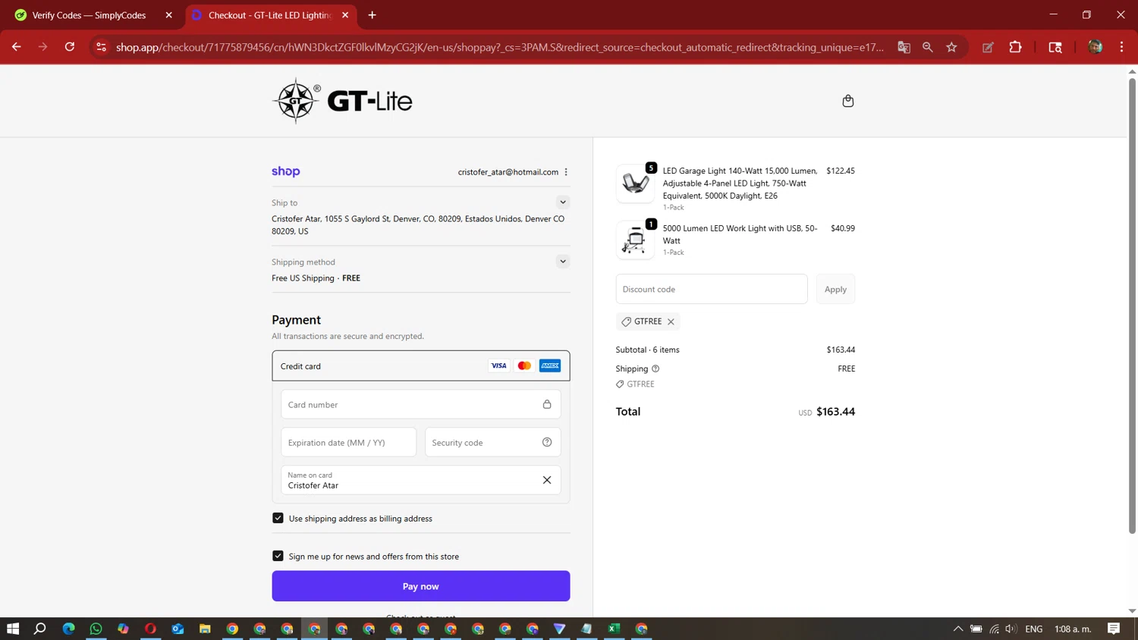Image resolution: width=1138 pixels, height=640 pixels.
Task: Open the Wi-Fi network tray icon
Action: click(994, 629)
